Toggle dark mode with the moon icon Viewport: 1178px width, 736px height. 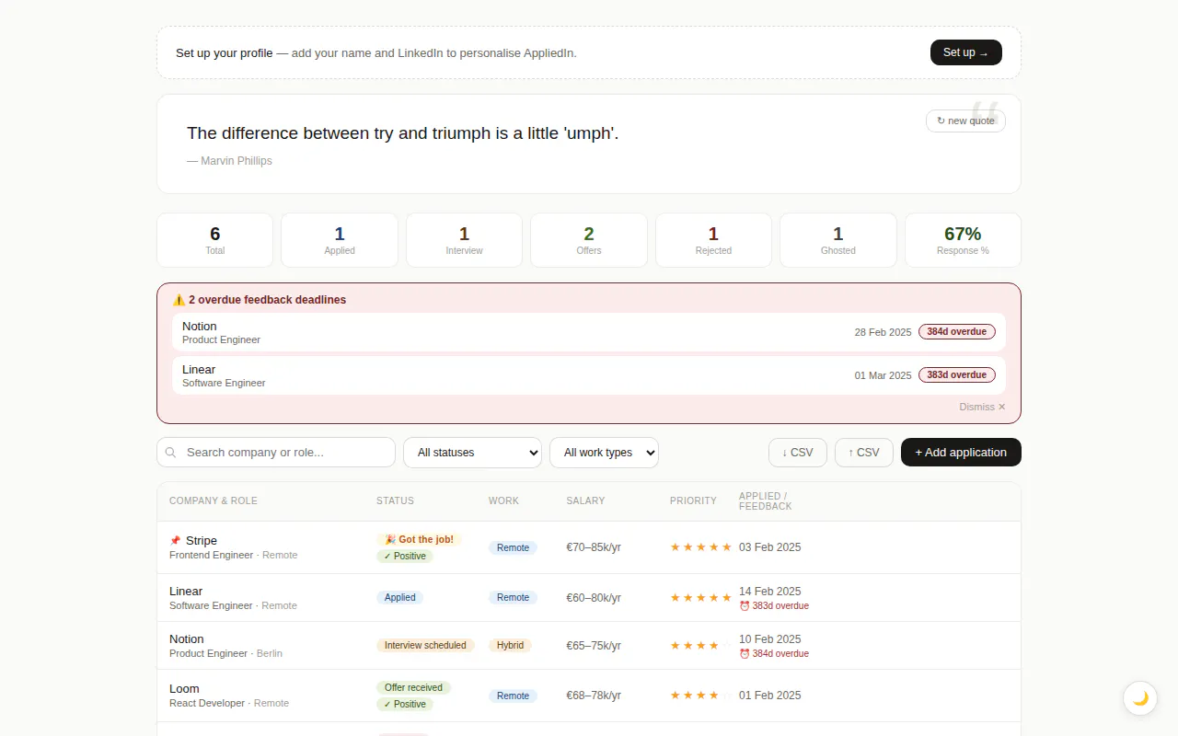pos(1140,698)
